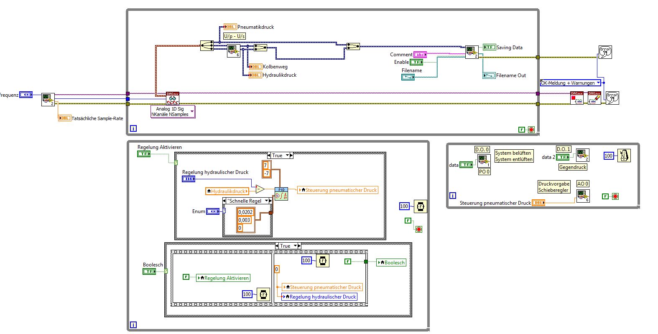Click the DAQmx Clear Task node
Image resolution: width=658 pixels, height=334 pixels.
point(594,98)
